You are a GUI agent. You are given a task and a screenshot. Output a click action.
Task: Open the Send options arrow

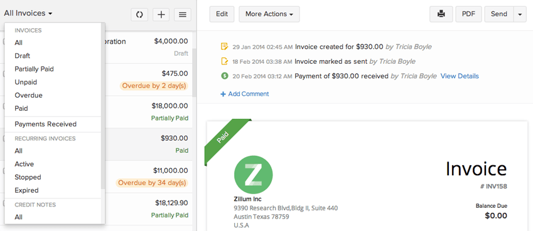(x=520, y=14)
